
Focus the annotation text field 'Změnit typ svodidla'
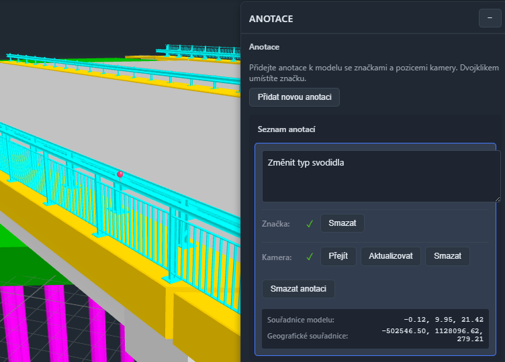tap(380, 174)
